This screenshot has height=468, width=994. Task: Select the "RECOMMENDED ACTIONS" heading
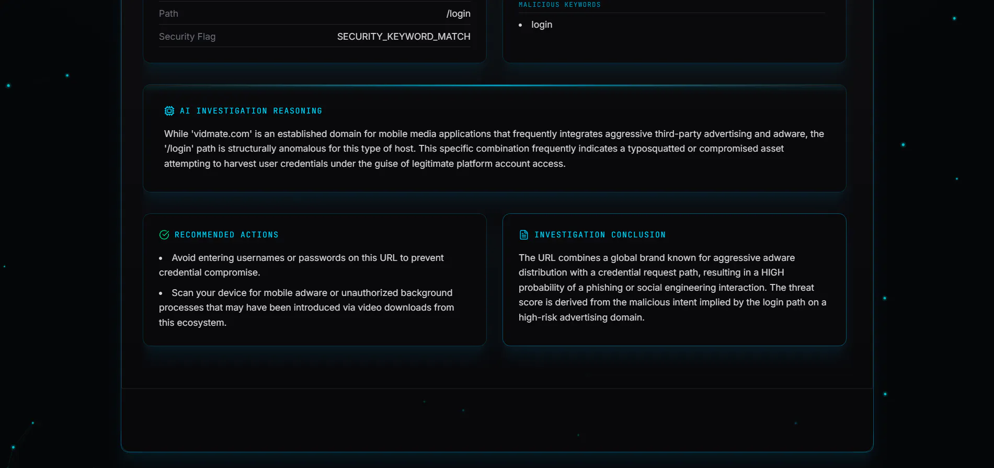click(226, 235)
